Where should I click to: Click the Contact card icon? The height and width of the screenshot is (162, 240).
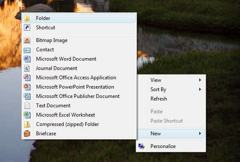(x=27, y=50)
